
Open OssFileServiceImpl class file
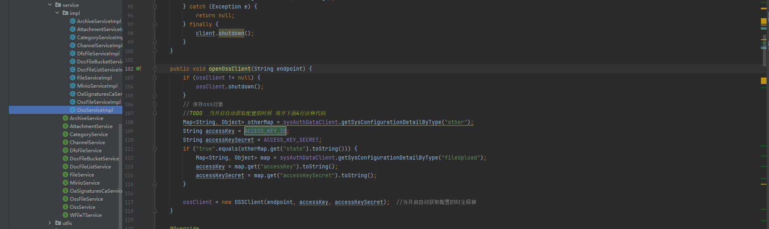coord(99,102)
